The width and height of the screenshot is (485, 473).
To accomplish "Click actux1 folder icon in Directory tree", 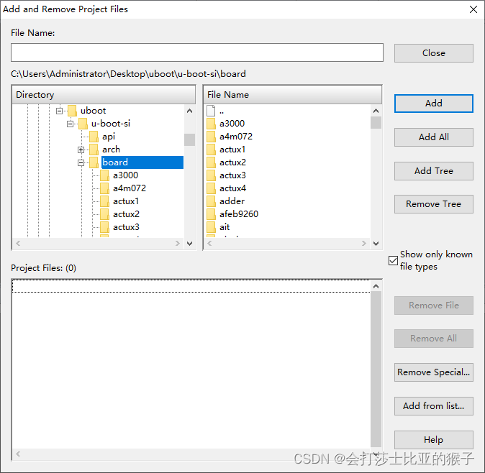I will (x=104, y=201).
